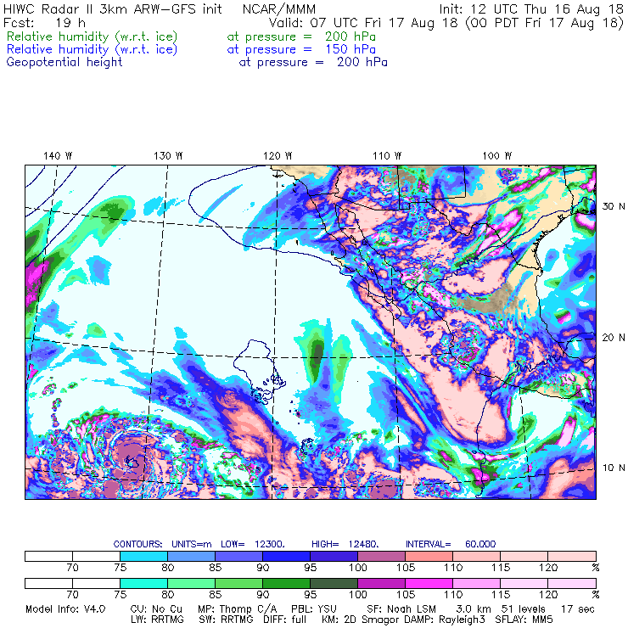Screen dimensions: 628x628
Task: Click the 'MP: Thomp C/A' setting text
Action: [237, 609]
